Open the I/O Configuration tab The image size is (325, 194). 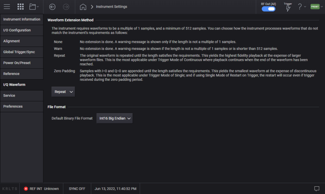click(22, 30)
